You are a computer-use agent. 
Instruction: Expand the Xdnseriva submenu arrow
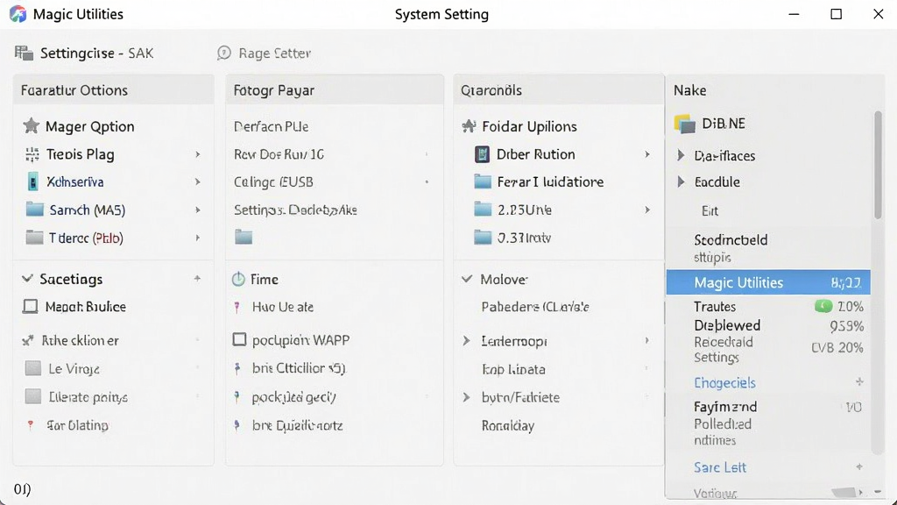(197, 181)
